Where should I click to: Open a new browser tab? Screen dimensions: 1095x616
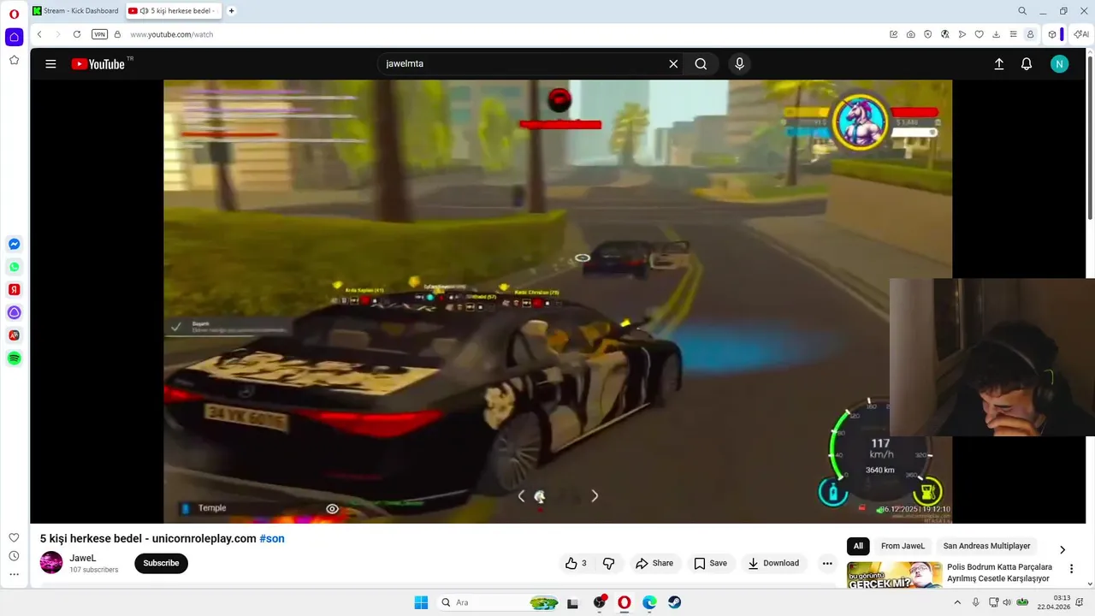(231, 10)
